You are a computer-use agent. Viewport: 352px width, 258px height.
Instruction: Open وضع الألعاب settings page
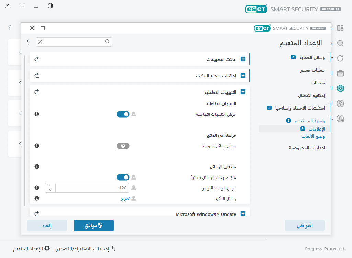(x=313, y=136)
